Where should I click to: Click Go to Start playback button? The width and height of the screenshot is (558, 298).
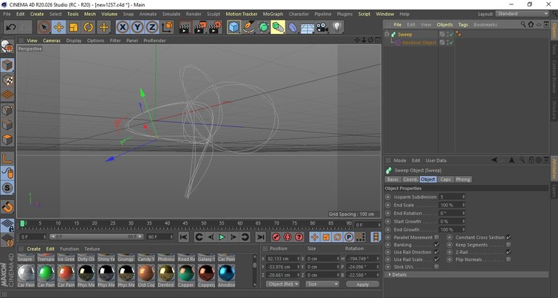point(184,237)
